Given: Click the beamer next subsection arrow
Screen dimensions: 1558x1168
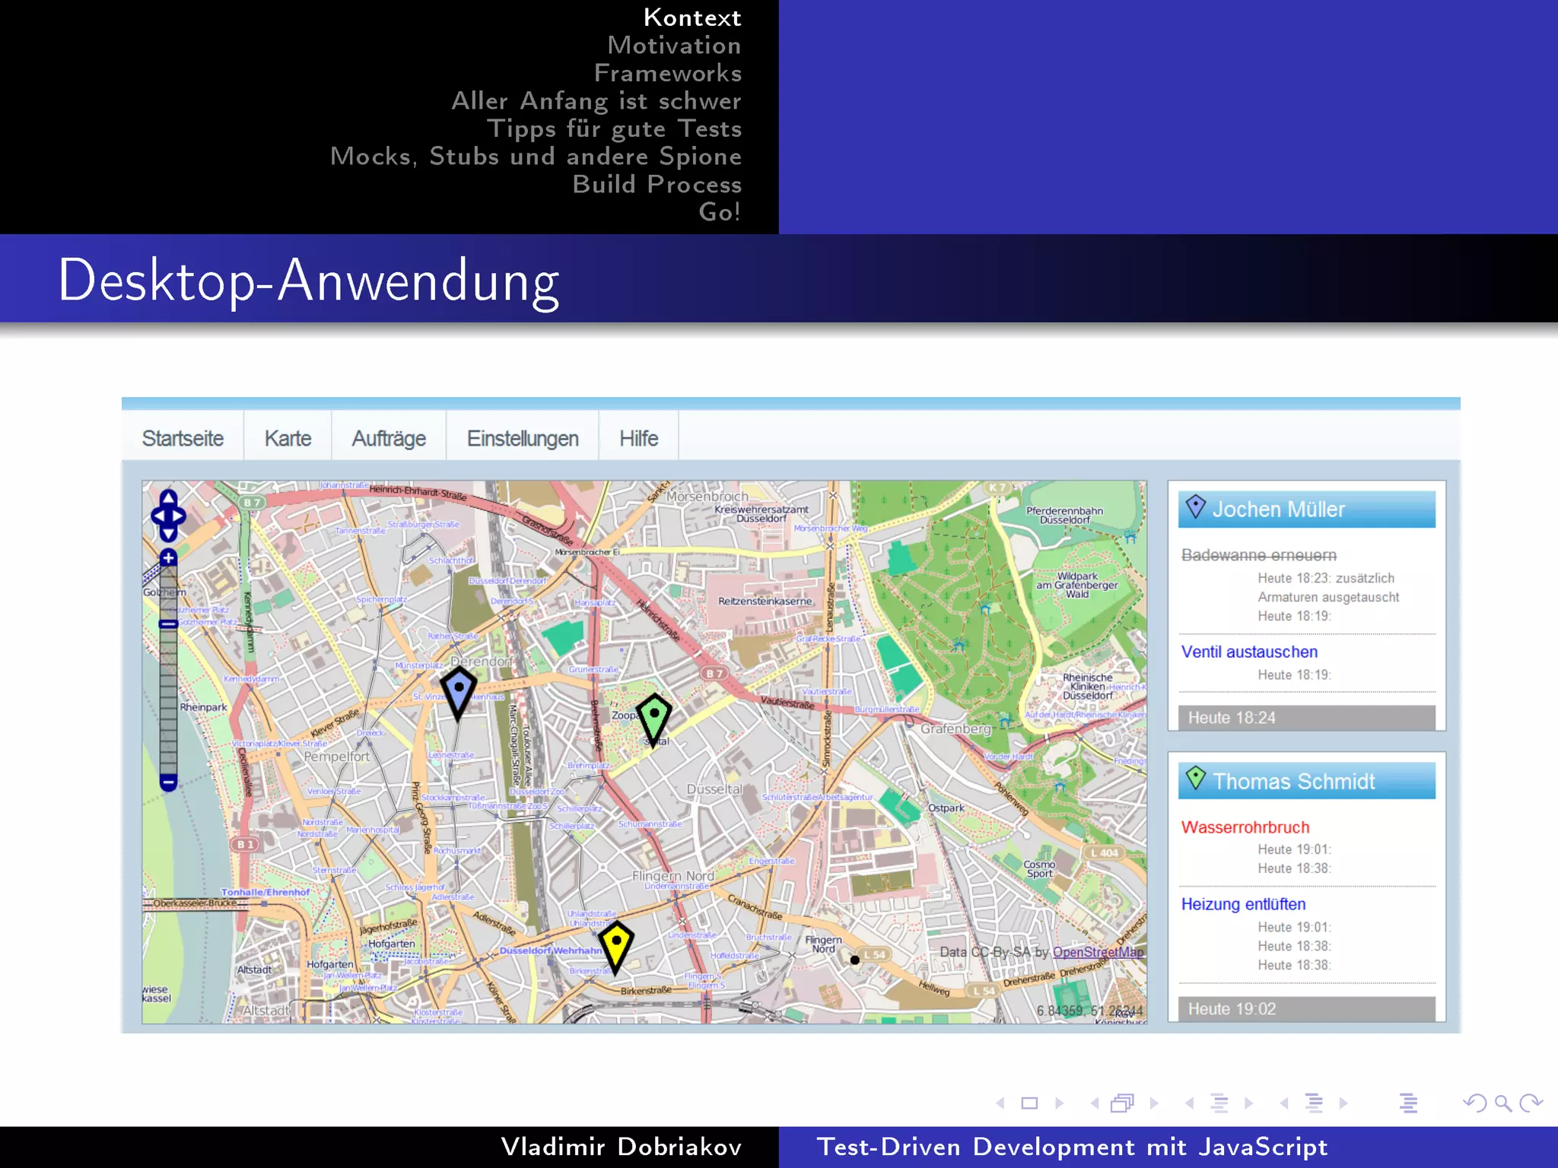Looking at the screenshot, I should [1248, 1103].
